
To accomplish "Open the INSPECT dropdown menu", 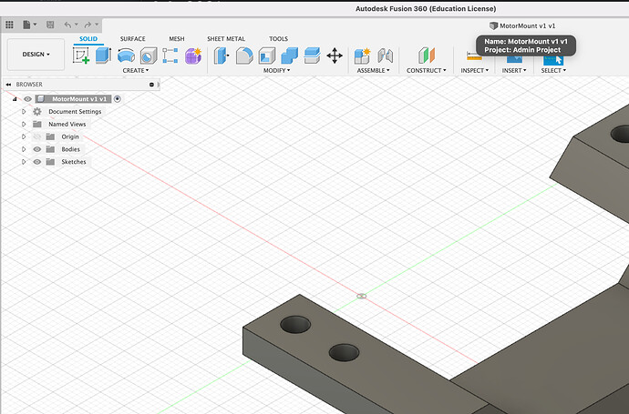I will pos(475,70).
